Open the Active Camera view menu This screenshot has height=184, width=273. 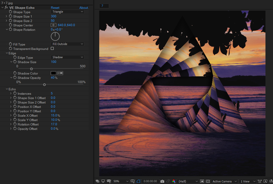tap(224, 181)
